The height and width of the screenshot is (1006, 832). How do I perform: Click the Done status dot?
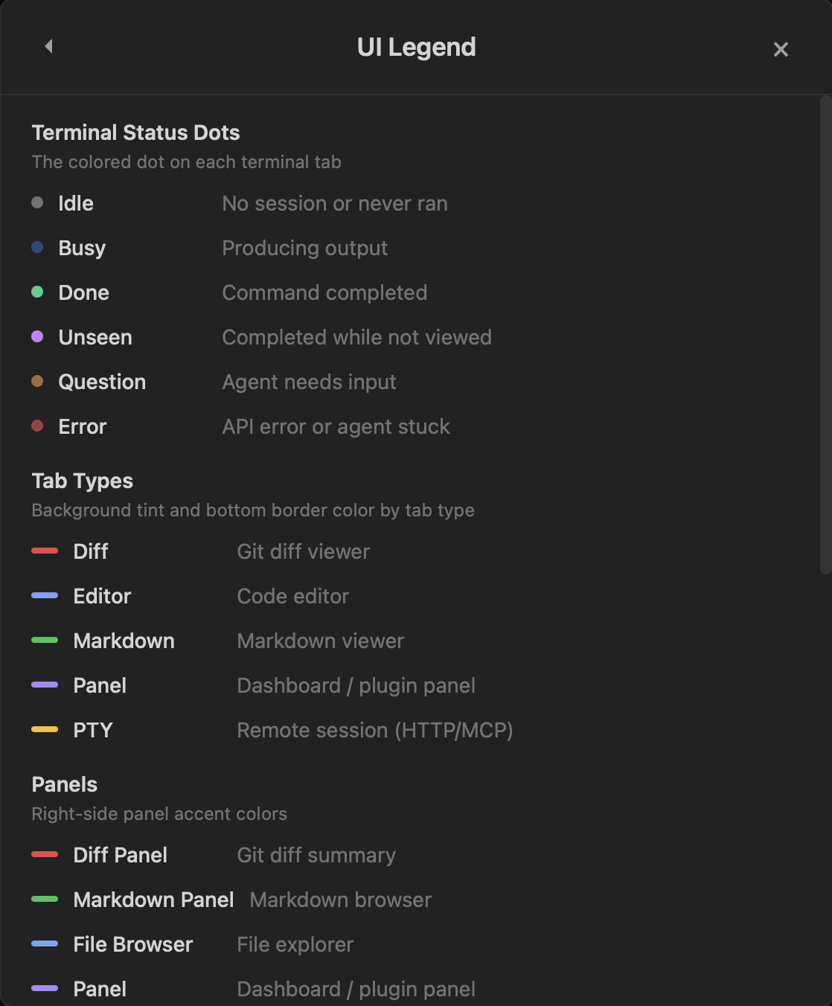click(37, 291)
